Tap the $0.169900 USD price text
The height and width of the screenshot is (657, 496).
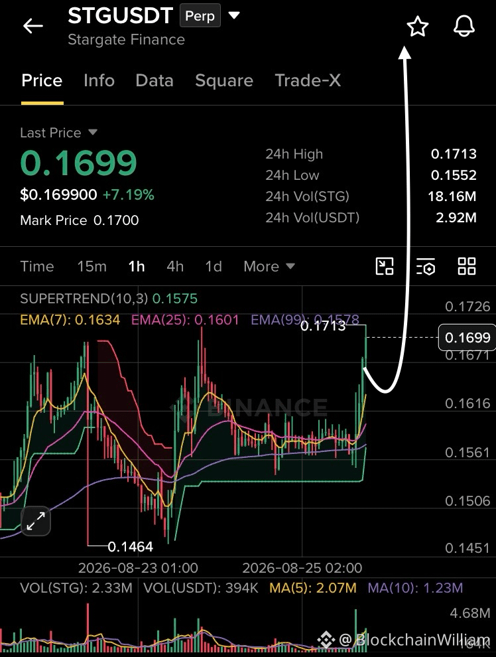click(x=58, y=195)
